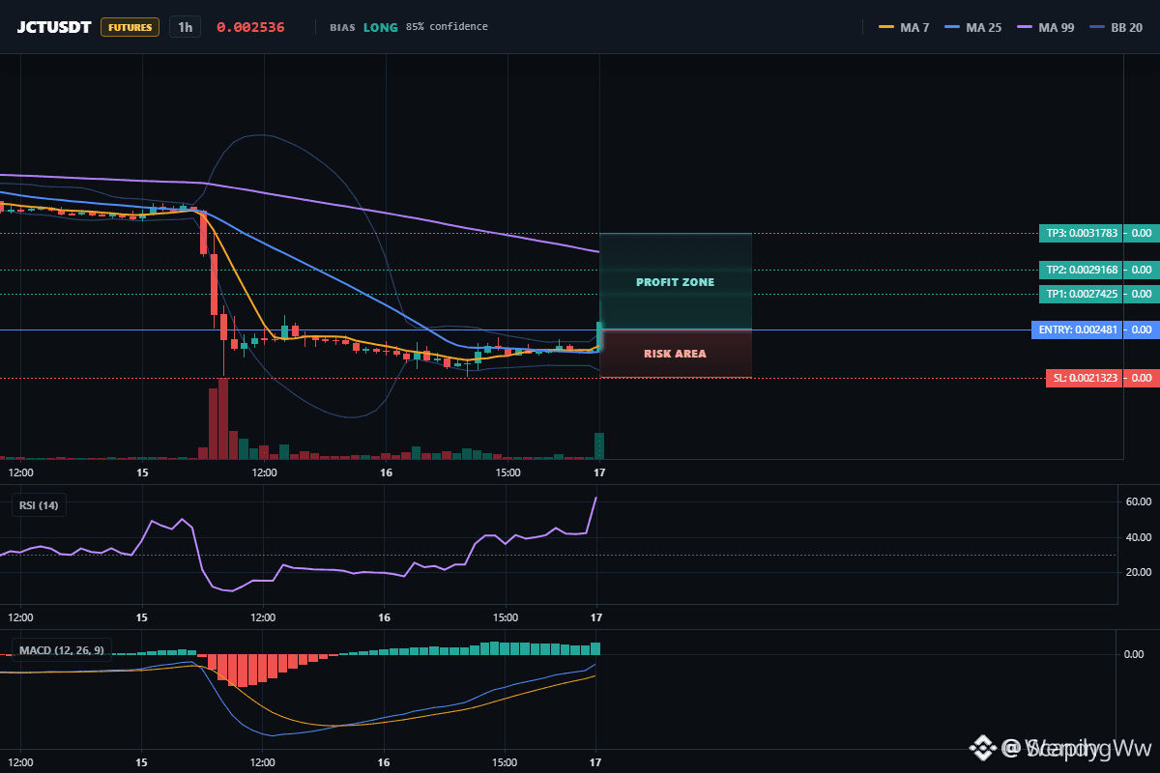
Task: Click the RISK AREA zone
Action: coord(676,354)
